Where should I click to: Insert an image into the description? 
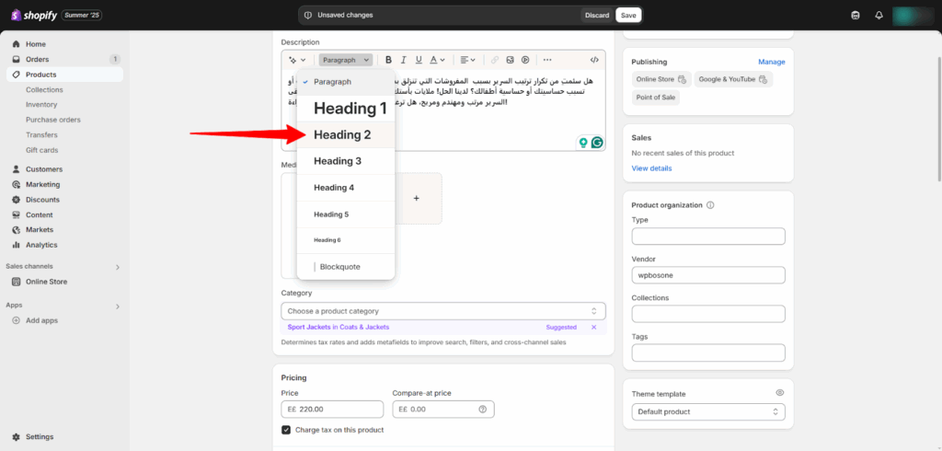pyautogui.click(x=510, y=60)
